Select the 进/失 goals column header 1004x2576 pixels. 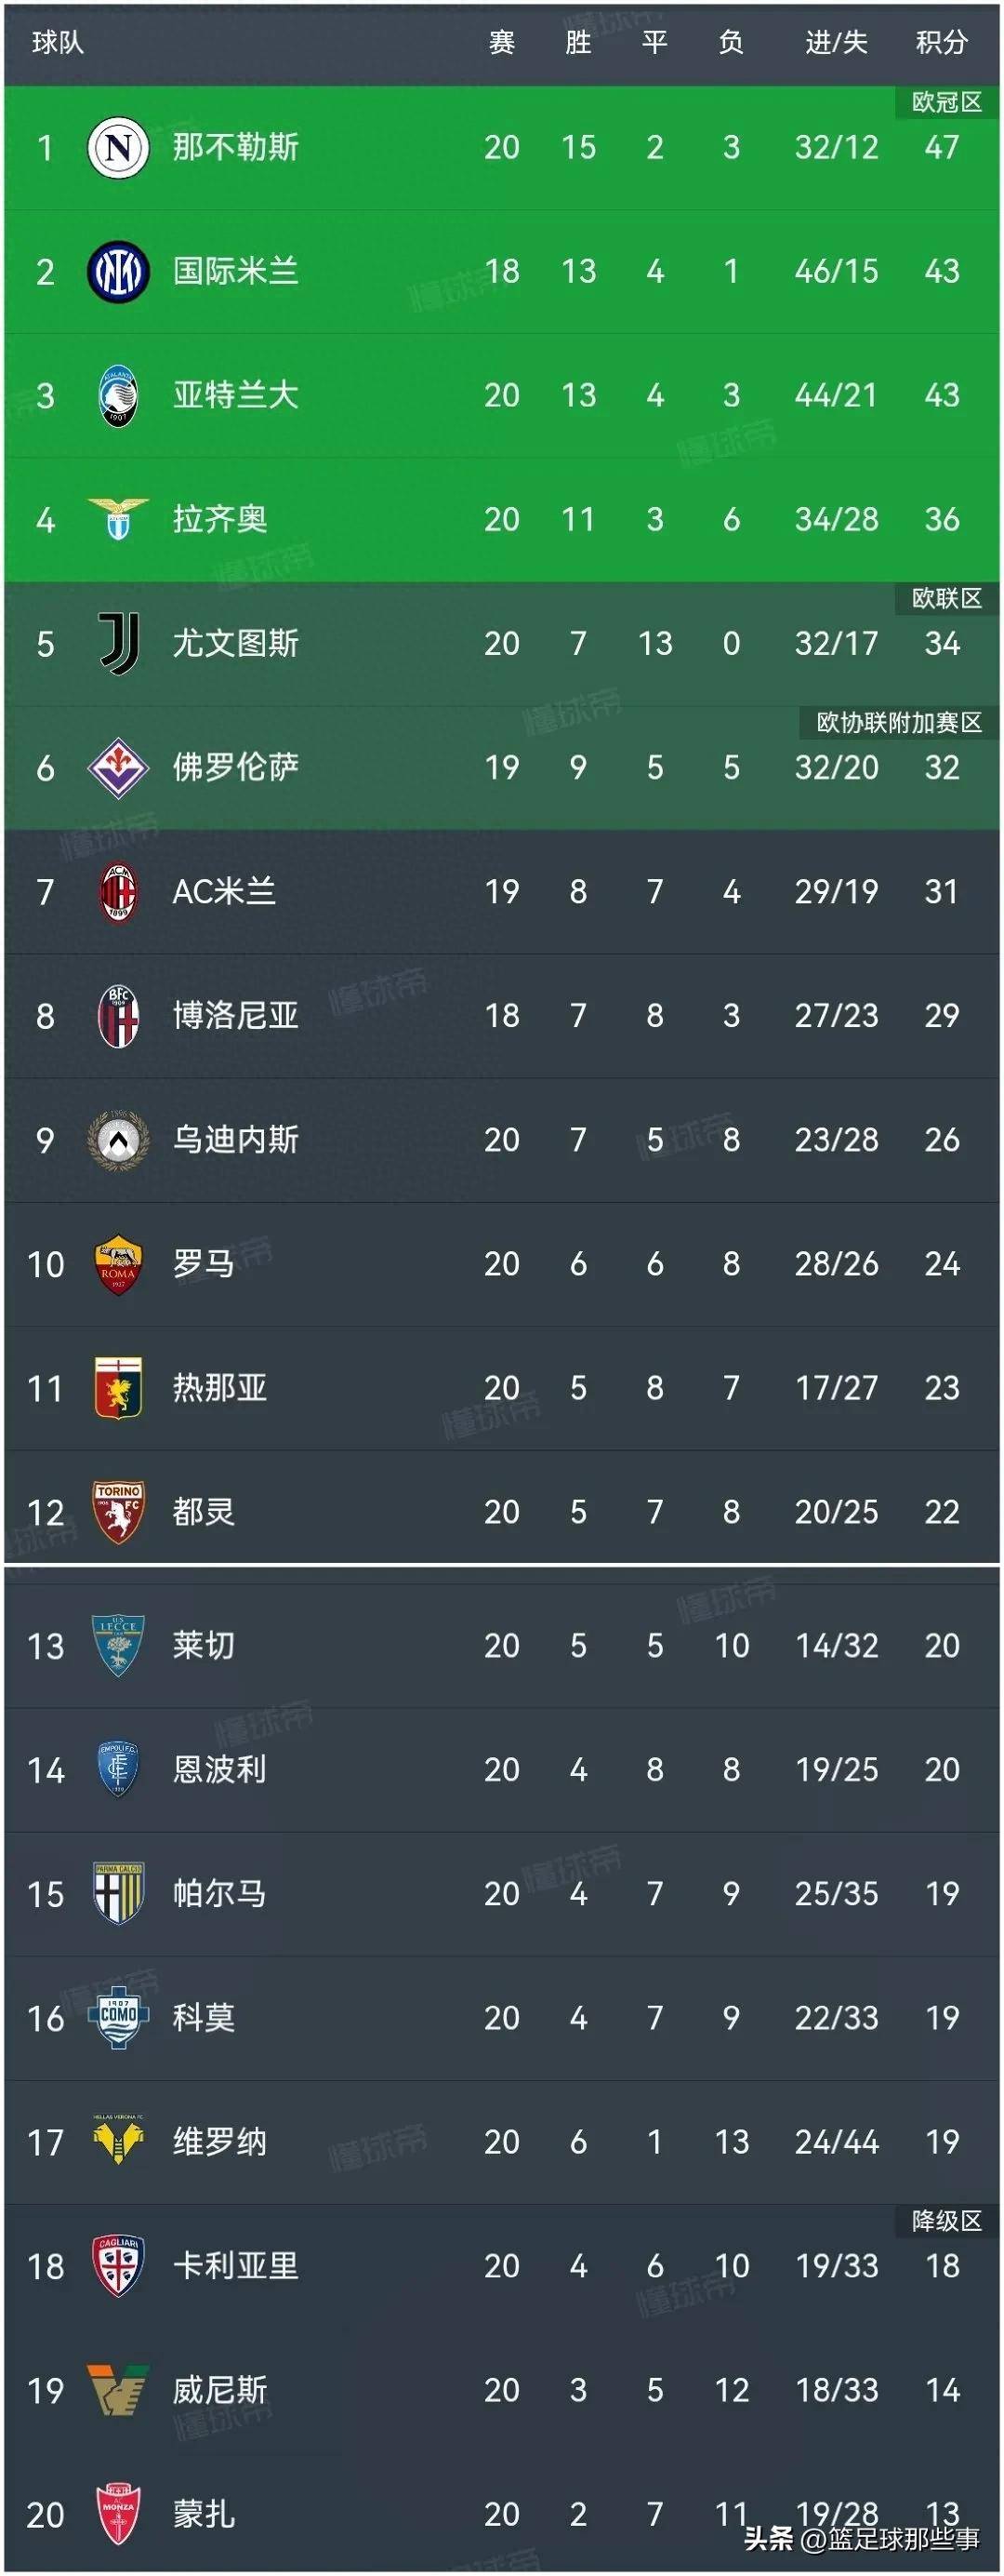[x=836, y=42]
